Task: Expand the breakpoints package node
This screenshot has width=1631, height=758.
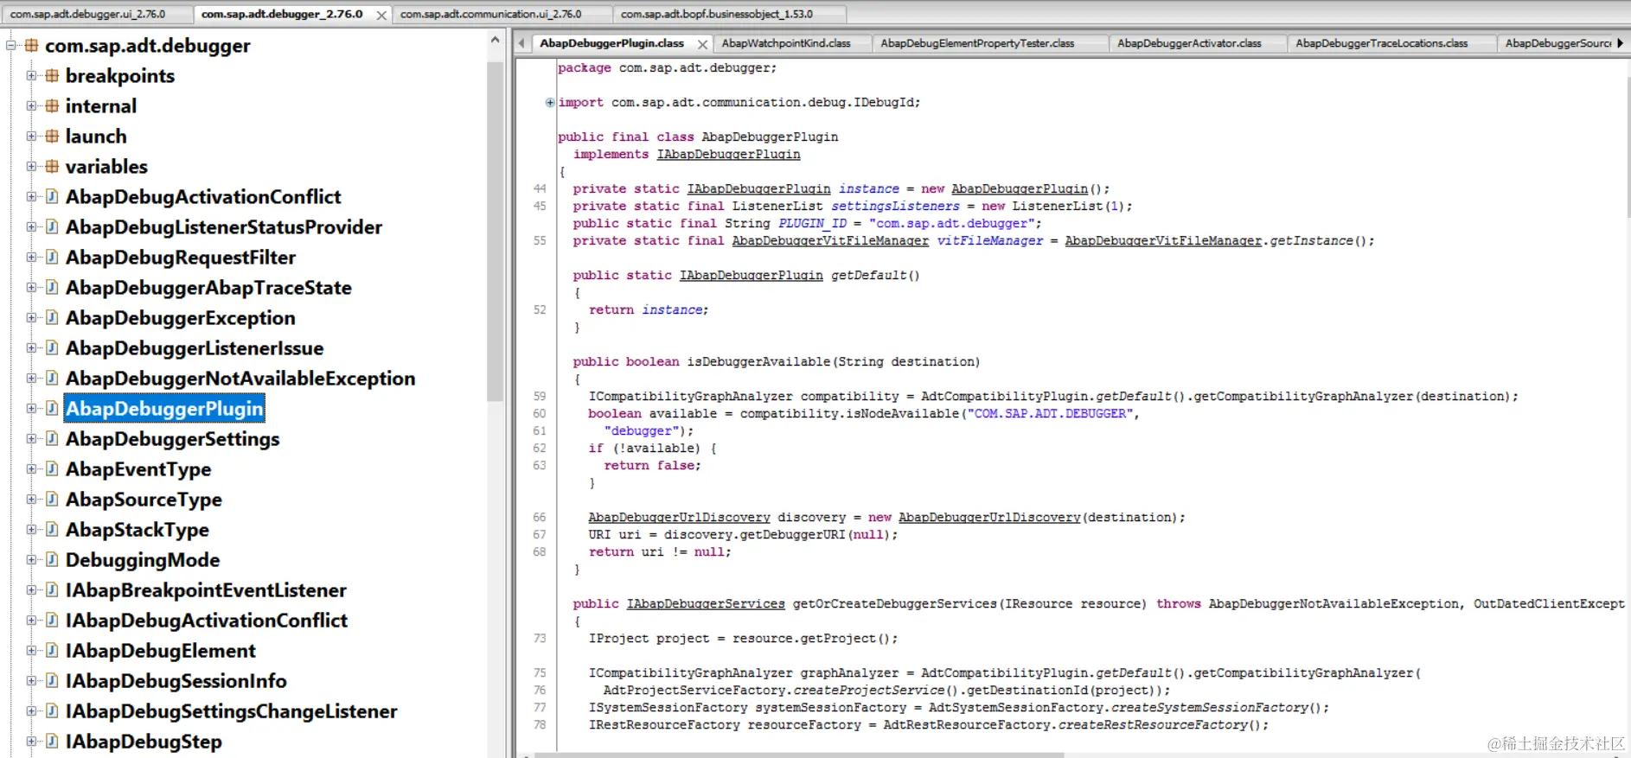Action: tap(31, 76)
